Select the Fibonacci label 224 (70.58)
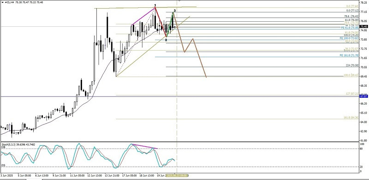This screenshot has height=180, width=369. coord(351,65)
